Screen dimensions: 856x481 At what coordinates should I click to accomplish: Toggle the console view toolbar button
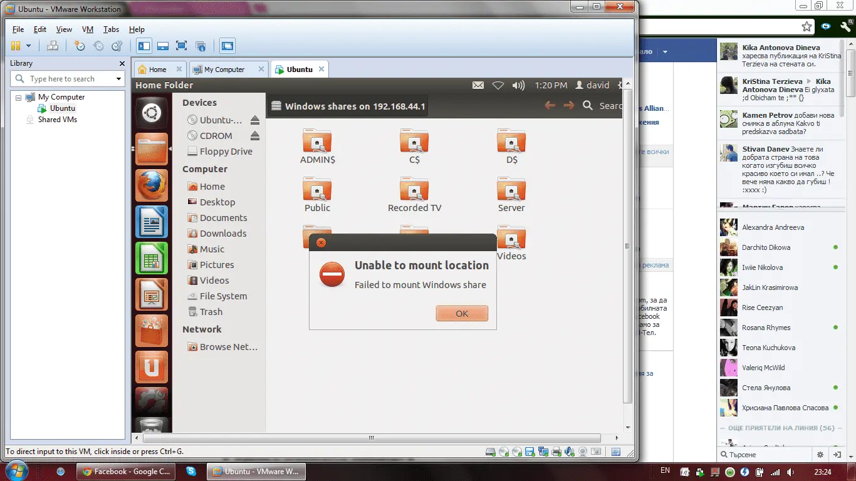pyautogui.click(x=227, y=46)
